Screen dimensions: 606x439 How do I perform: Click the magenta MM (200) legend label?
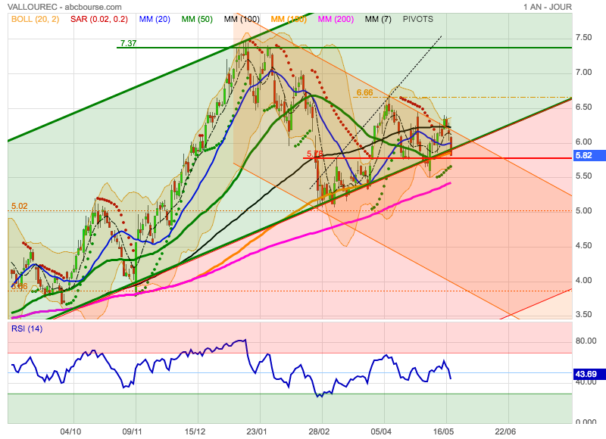click(x=336, y=19)
